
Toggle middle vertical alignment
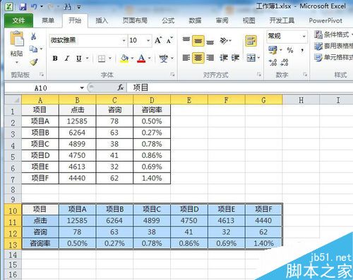[x=198, y=41]
